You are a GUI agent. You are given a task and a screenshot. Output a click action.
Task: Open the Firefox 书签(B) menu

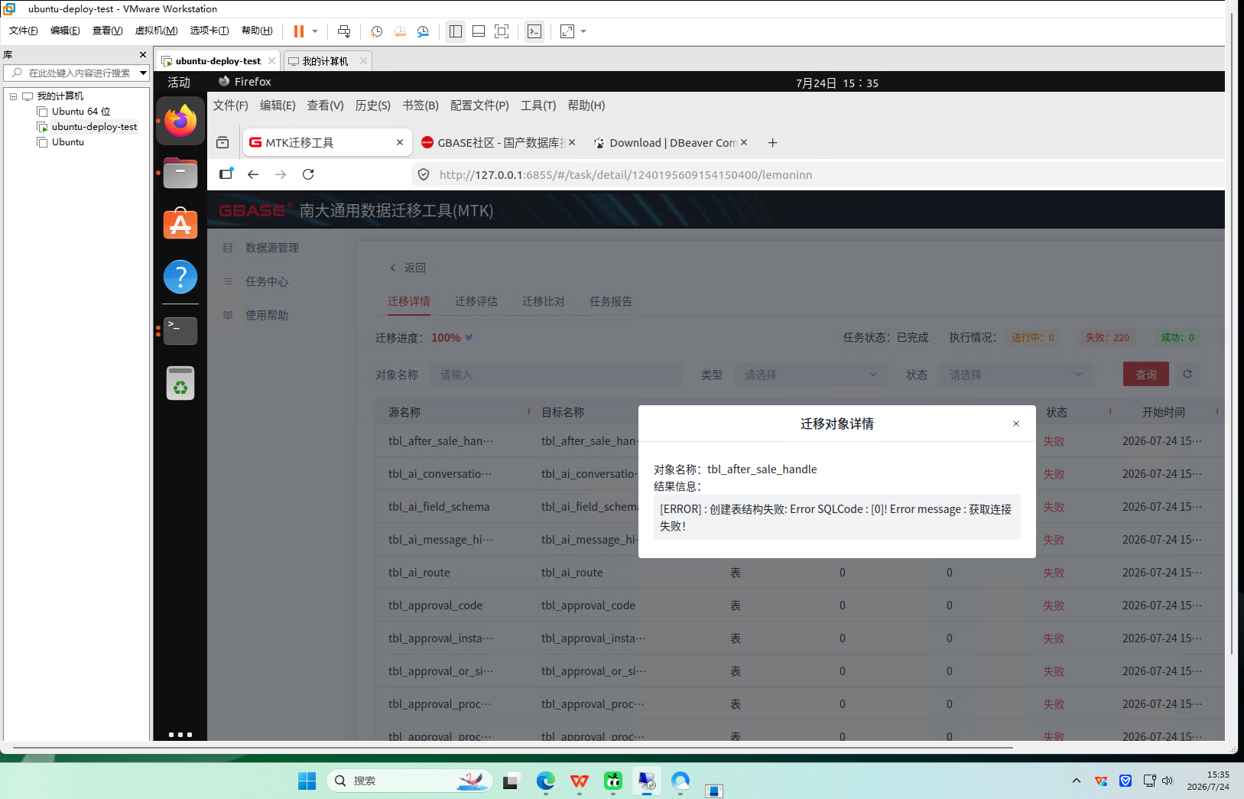421,106
